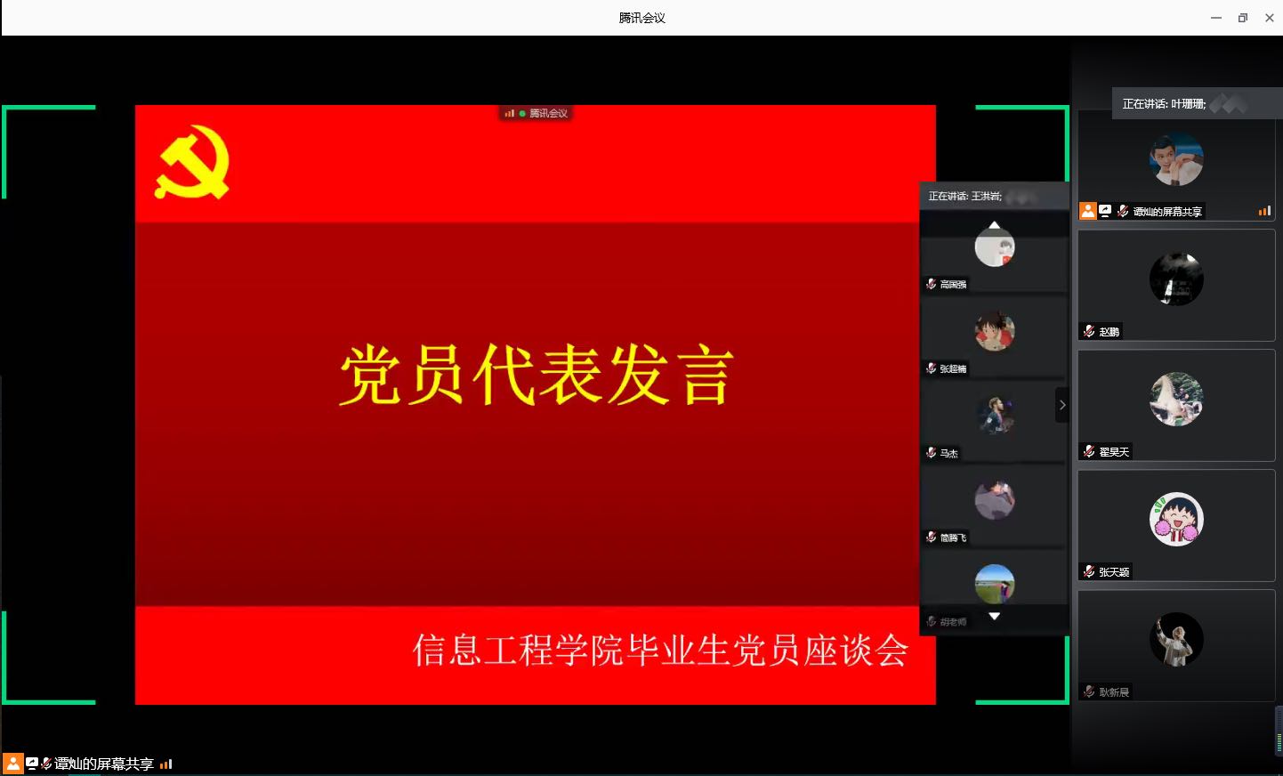
Task: Click the 腾讯会议 window title
Action: pos(641,18)
